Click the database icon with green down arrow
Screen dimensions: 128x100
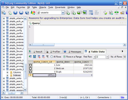tap(67, 12)
